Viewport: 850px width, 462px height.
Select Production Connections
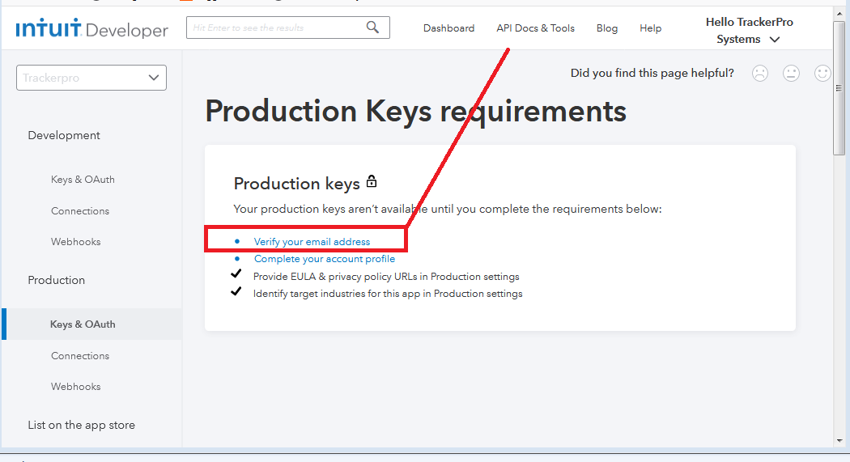click(x=79, y=355)
